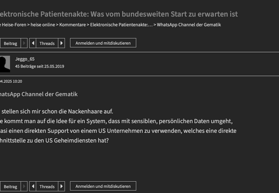Click top Anmelden und mitdiskutieren button
Screen dimensions: 279x193
click(103, 43)
